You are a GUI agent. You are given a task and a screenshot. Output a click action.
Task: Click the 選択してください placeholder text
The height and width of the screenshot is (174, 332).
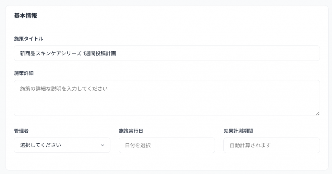coord(41,145)
